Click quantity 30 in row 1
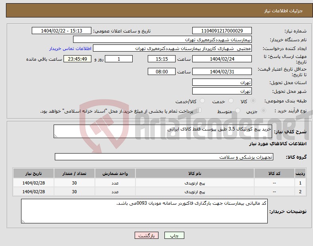 [74, 183]
